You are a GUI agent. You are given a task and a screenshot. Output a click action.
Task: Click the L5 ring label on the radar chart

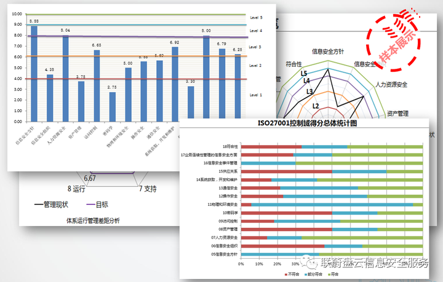pos(304,74)
